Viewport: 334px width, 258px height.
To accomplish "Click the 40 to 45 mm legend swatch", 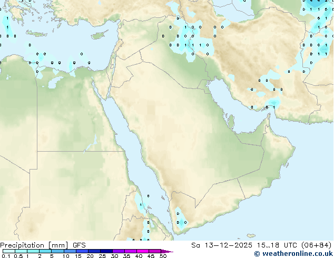I will pyautogui.click(x=142, y=251).
